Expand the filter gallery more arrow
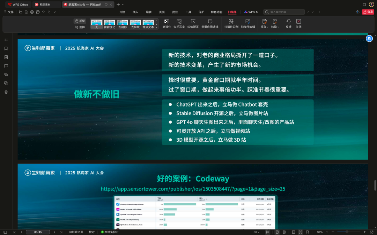 [156, 28]
